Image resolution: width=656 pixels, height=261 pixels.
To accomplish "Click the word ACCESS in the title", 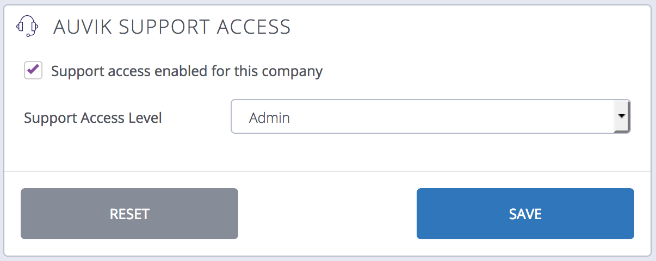I will [x=255, y=27].
